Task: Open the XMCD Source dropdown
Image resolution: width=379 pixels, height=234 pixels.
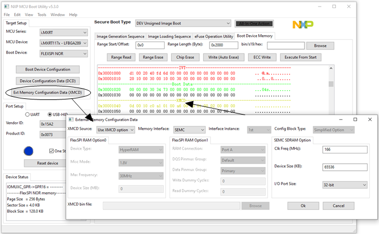Action: pos(115,130)
